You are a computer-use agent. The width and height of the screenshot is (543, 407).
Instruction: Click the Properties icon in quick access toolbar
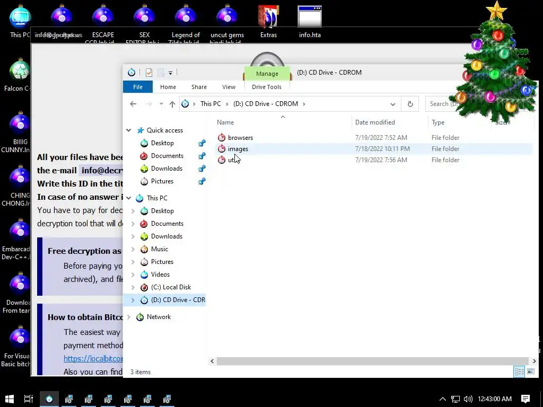tap(149, 72)
